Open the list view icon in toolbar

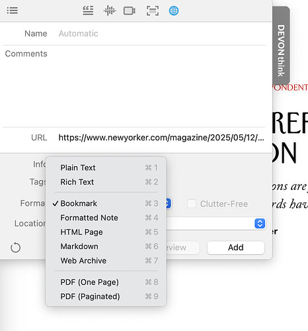pyautogui.click(x=13, y=11)
